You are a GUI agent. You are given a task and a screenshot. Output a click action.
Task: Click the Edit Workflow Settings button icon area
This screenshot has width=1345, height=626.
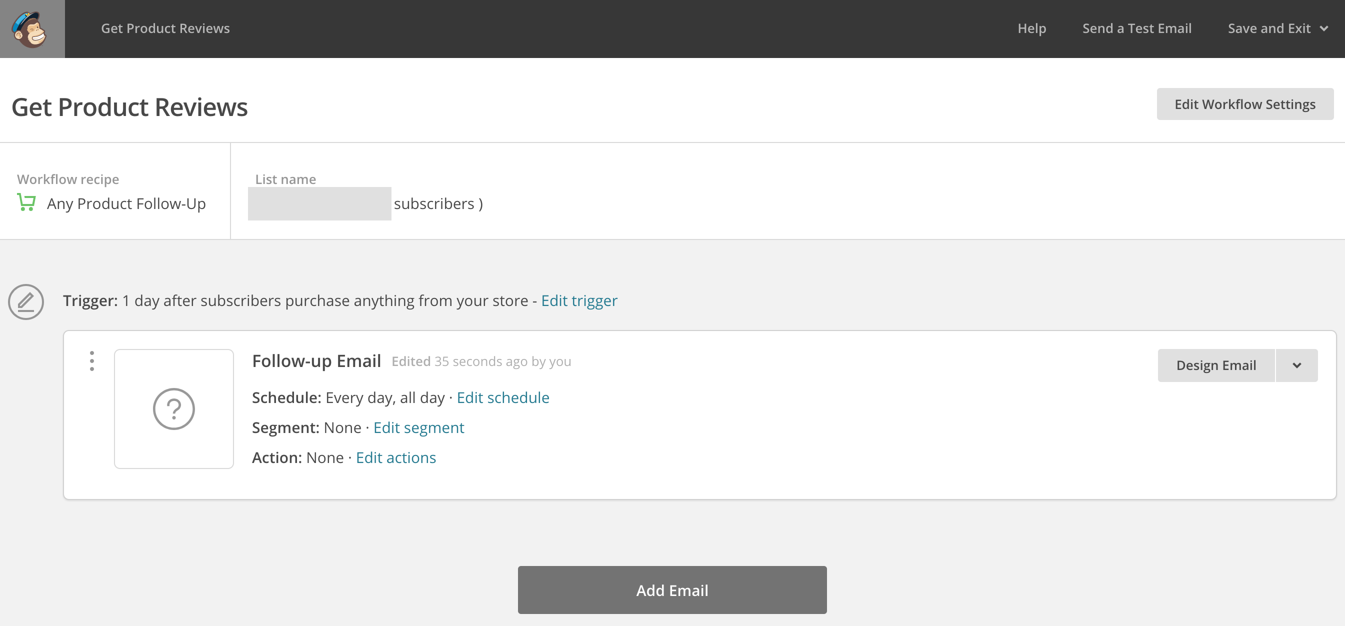[x=1245, y=104]
